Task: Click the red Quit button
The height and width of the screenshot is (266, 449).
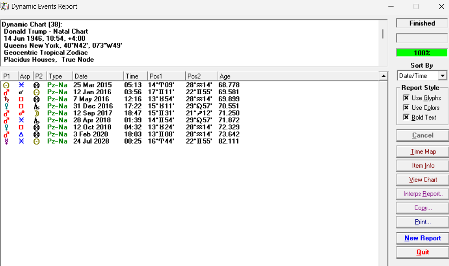Action: (422, 252)
